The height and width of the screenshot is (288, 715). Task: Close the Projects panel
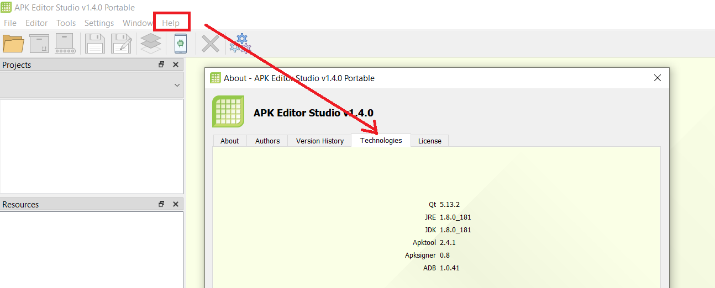[176, 65]
